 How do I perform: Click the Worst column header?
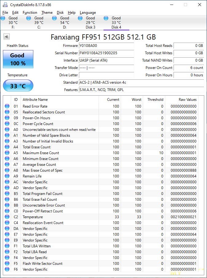132,100
